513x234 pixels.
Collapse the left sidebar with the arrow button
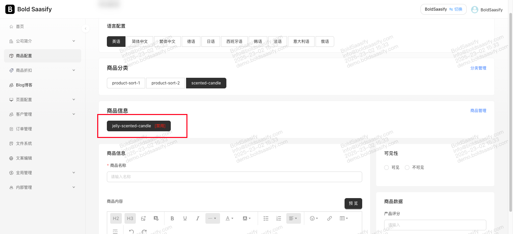(x=86, y=29)
